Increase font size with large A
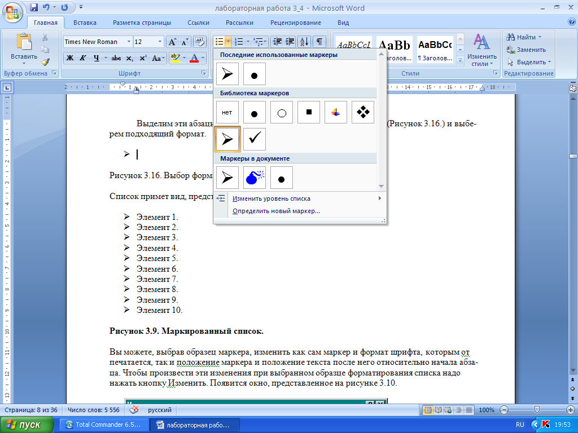The height and width of the screenshot is (433, 578). pyautogui.click(x=172, y=42)
